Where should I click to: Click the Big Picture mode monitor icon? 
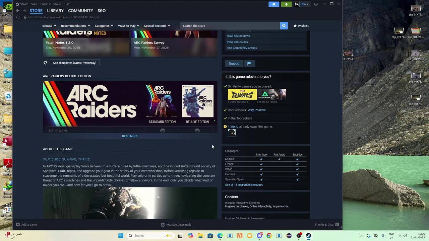[316, 4]
